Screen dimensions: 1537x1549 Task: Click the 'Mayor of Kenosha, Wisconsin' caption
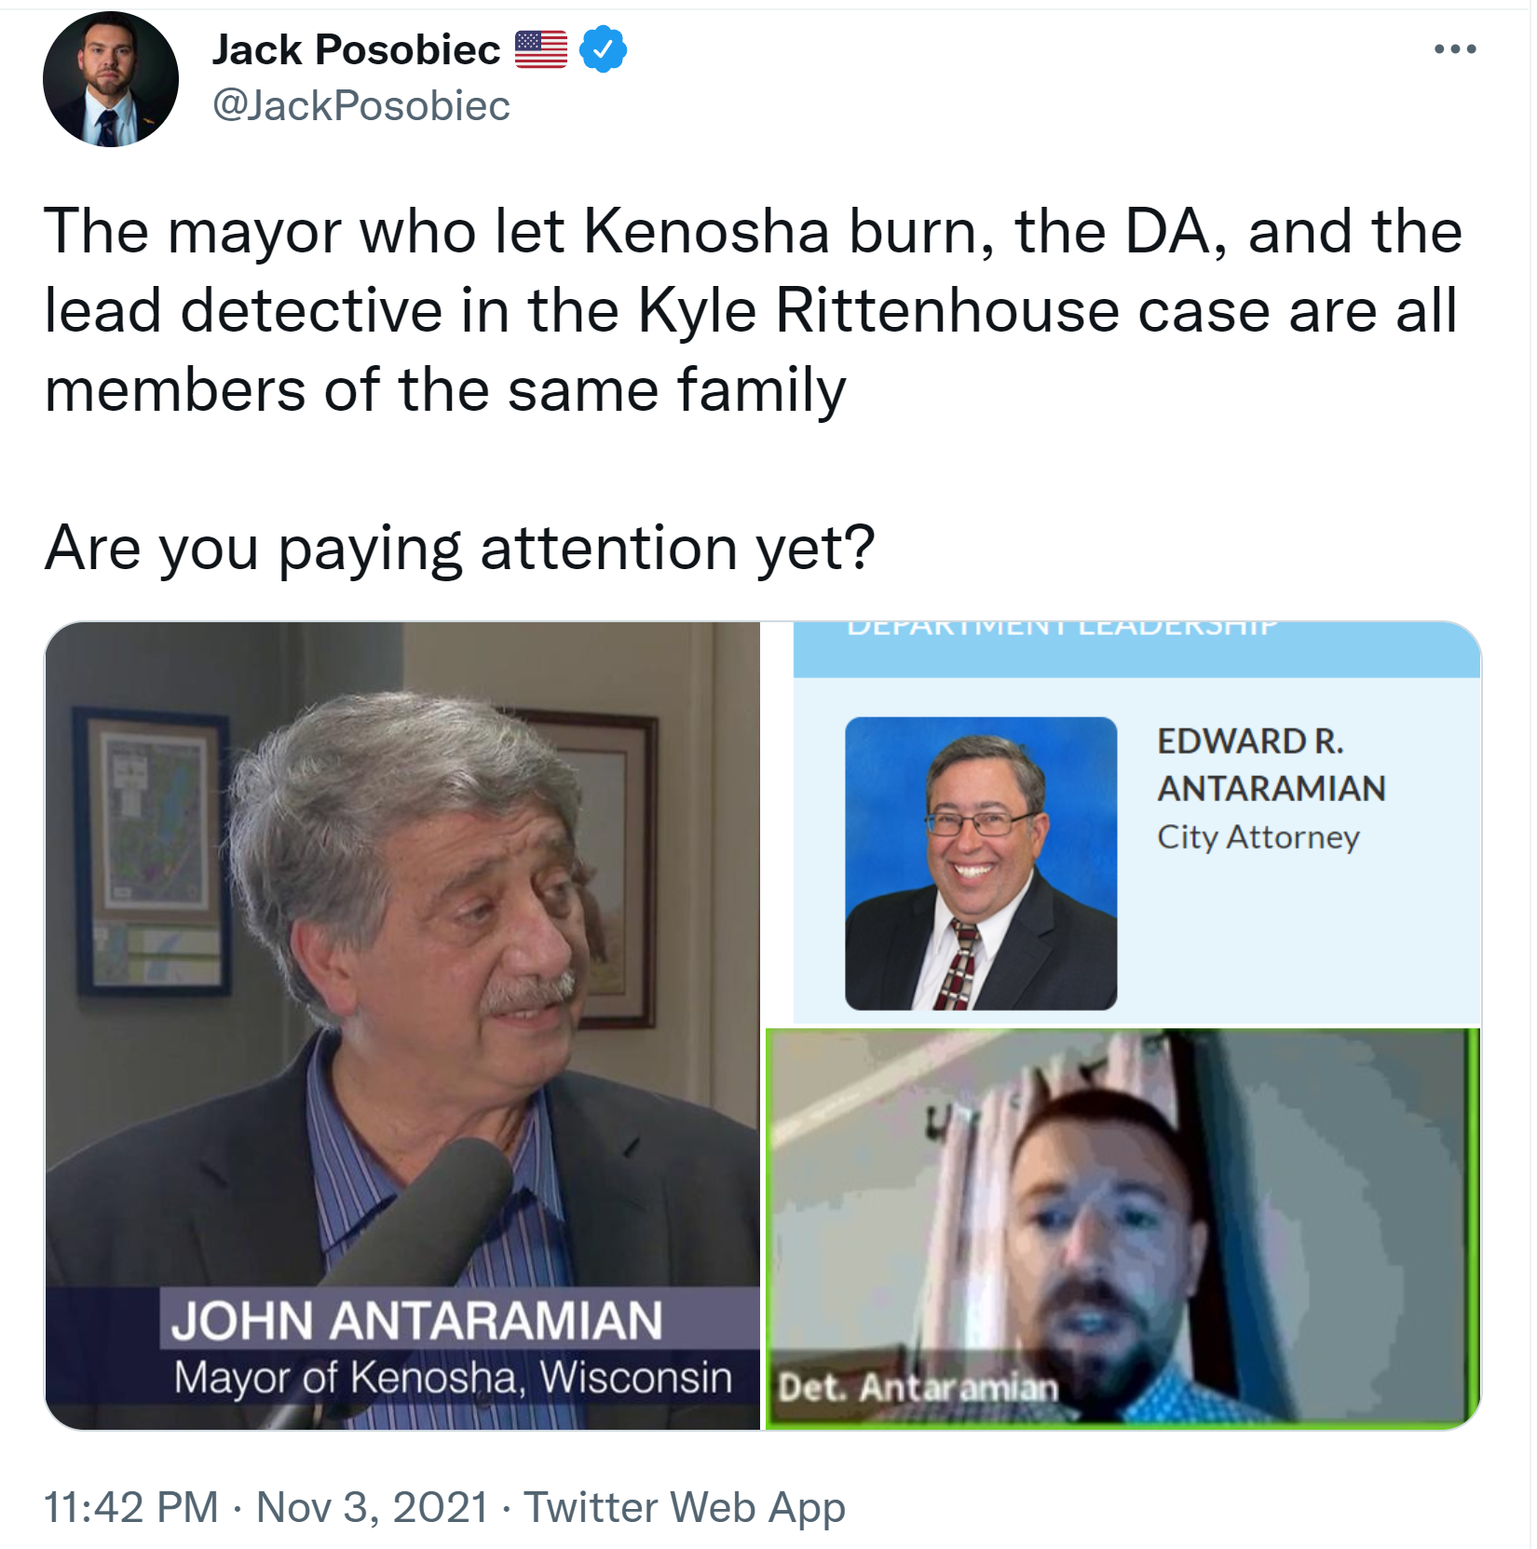coord(453,1378)
